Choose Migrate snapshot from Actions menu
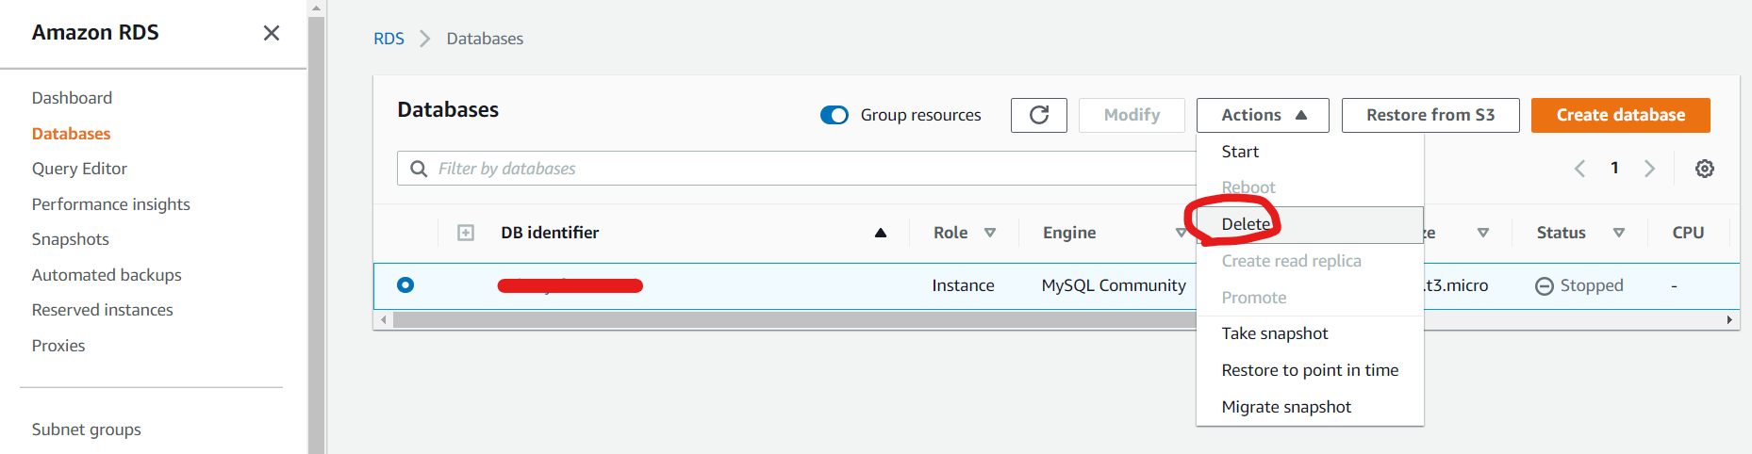Image resolution: width=1752 pixels, height=454 pixels. 1310,407
